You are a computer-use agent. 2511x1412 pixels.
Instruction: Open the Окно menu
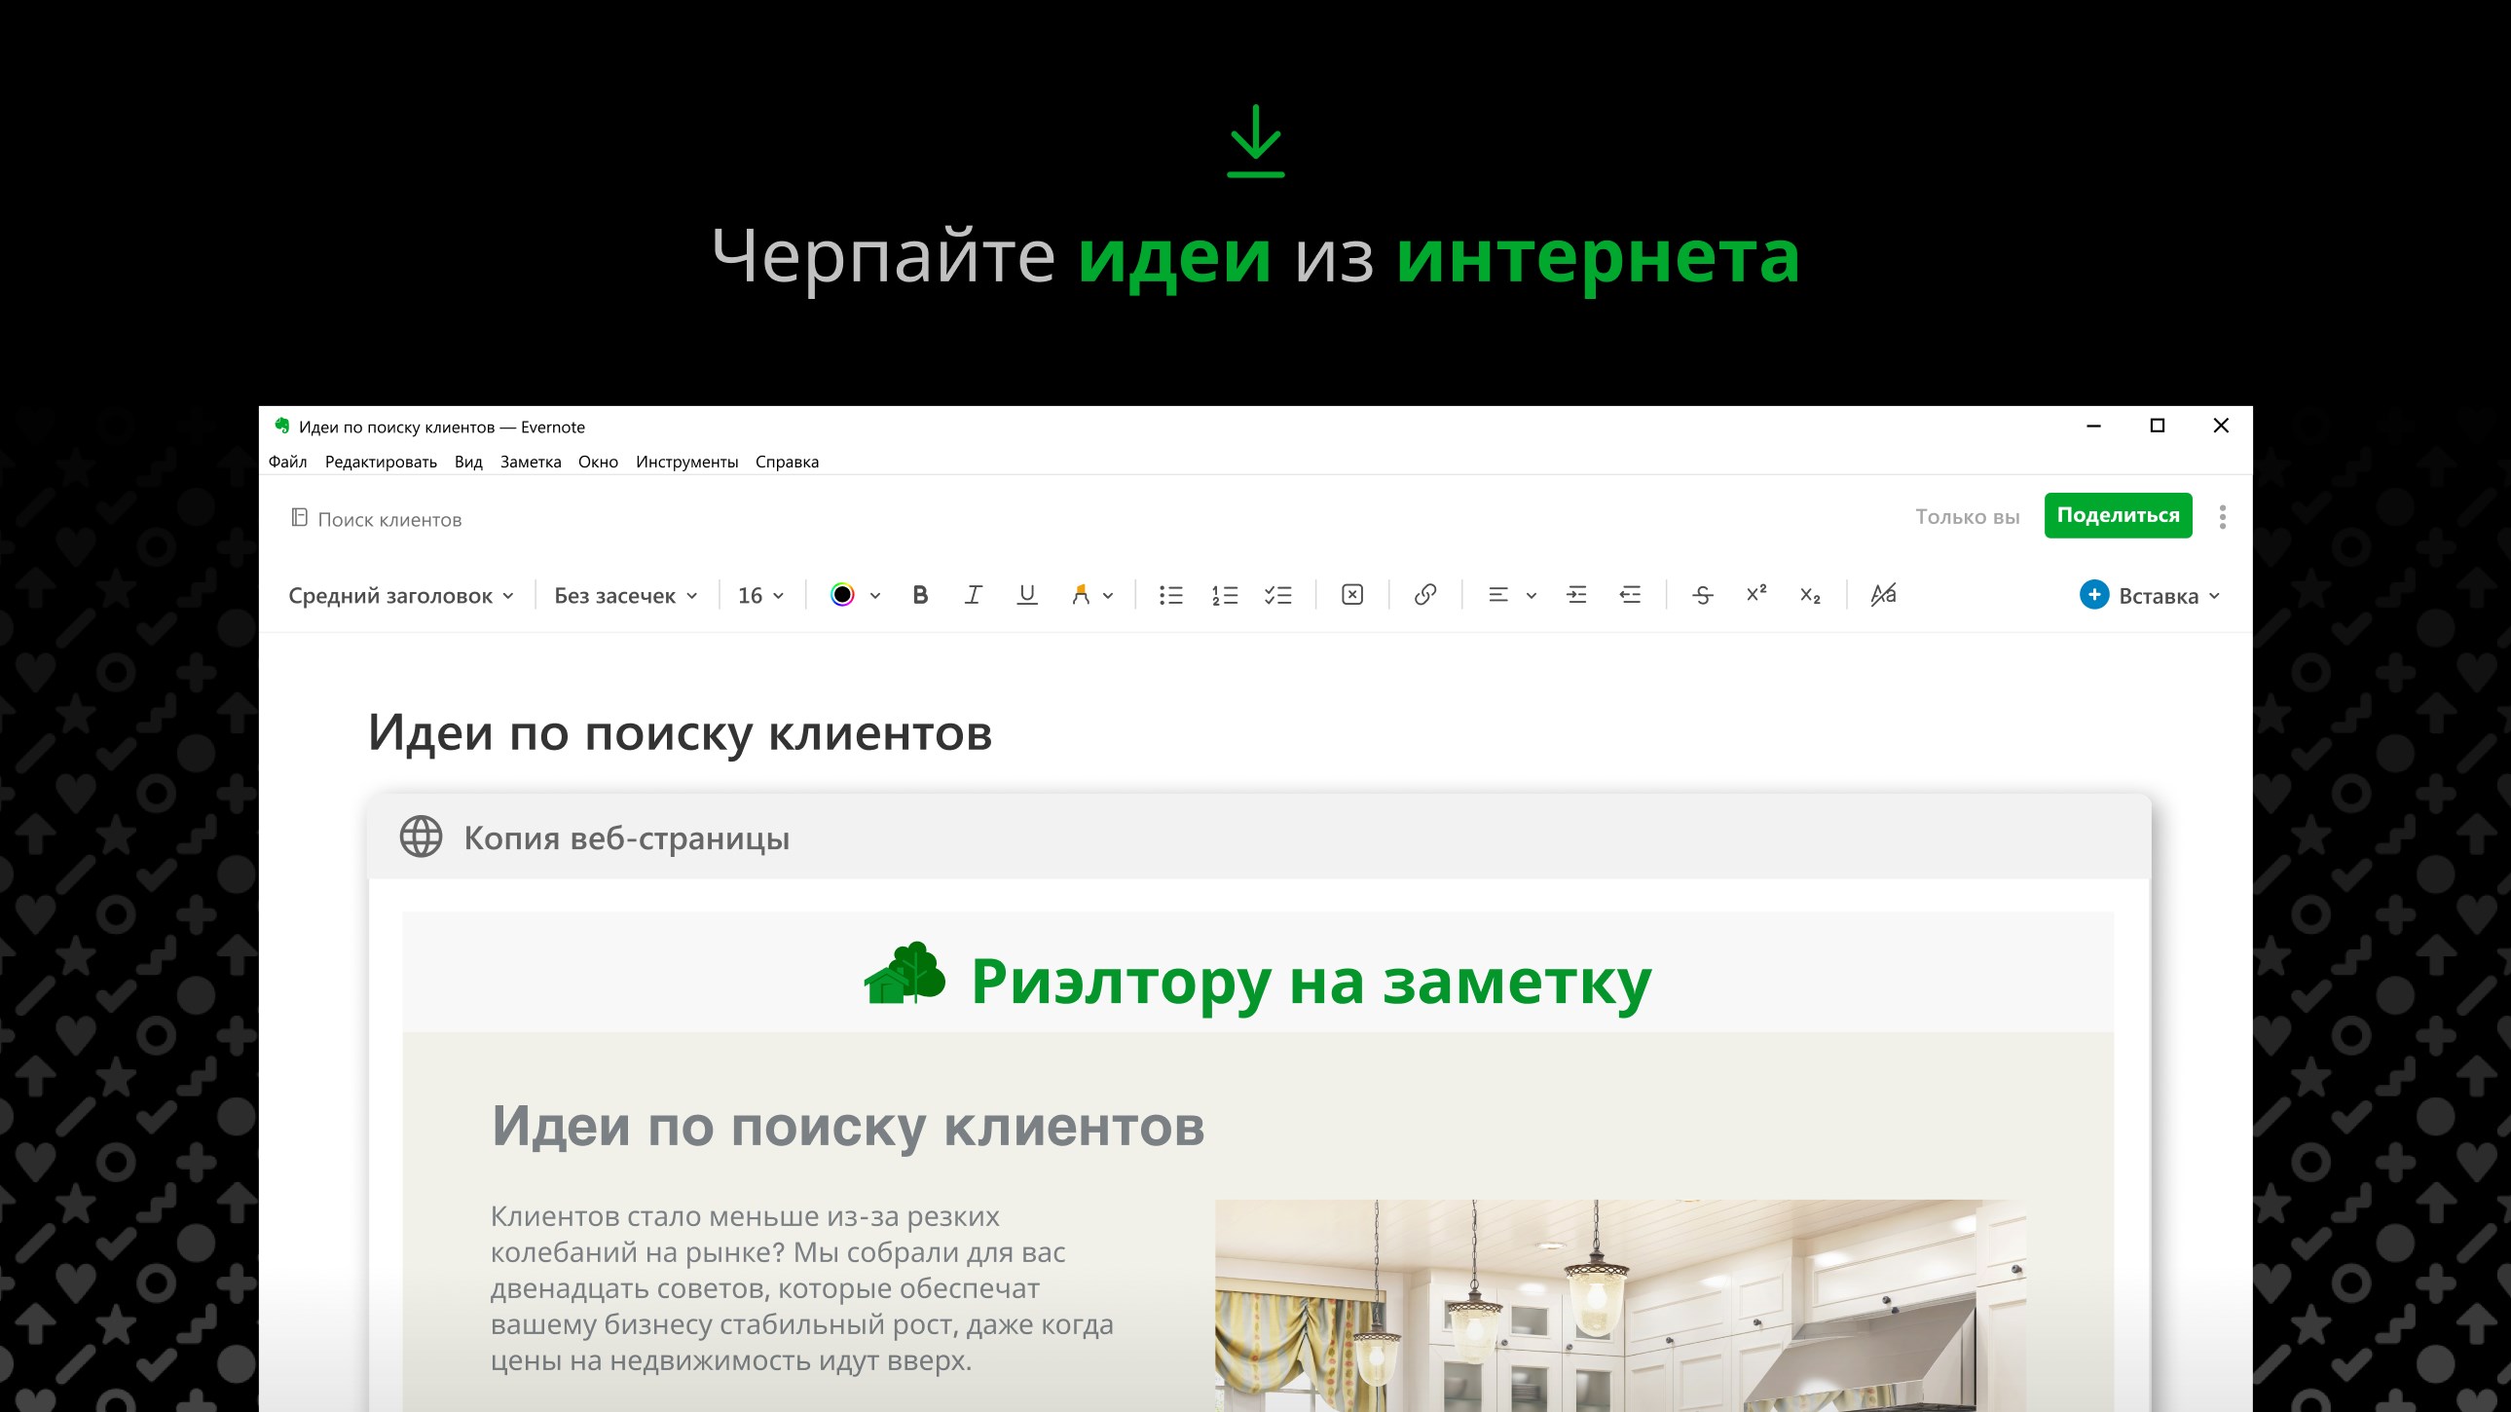coord(598,462)
